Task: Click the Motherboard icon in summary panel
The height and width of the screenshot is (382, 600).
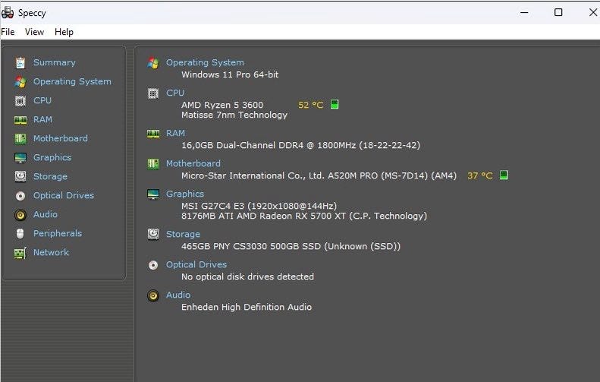Action: (153, 164)
